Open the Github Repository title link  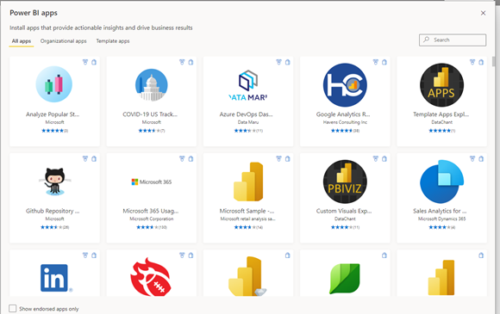point(53,211)
